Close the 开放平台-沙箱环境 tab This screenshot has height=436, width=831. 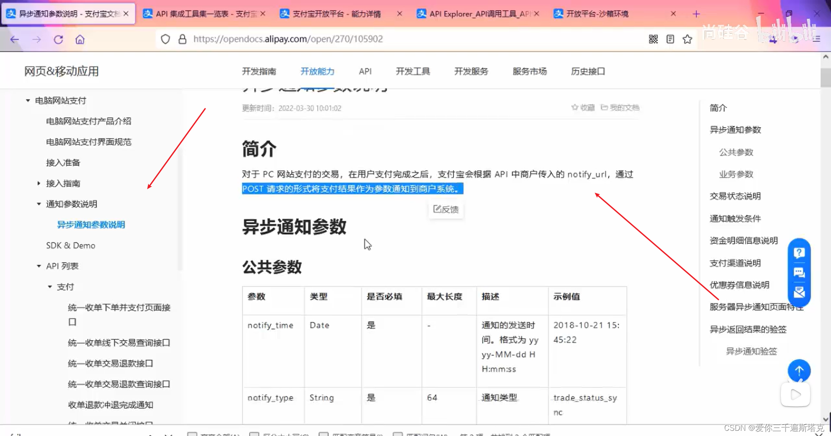[673, 14]
